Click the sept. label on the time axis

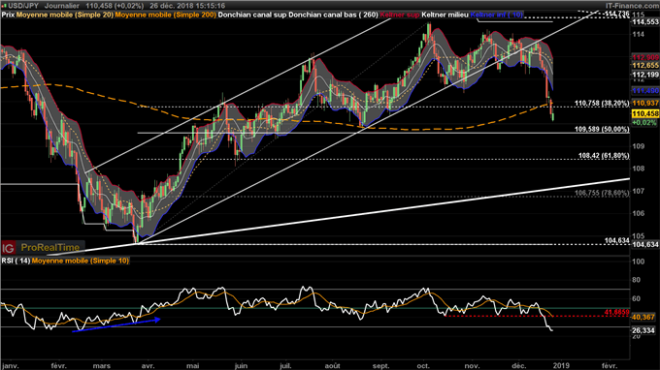(x=380, y=366)
